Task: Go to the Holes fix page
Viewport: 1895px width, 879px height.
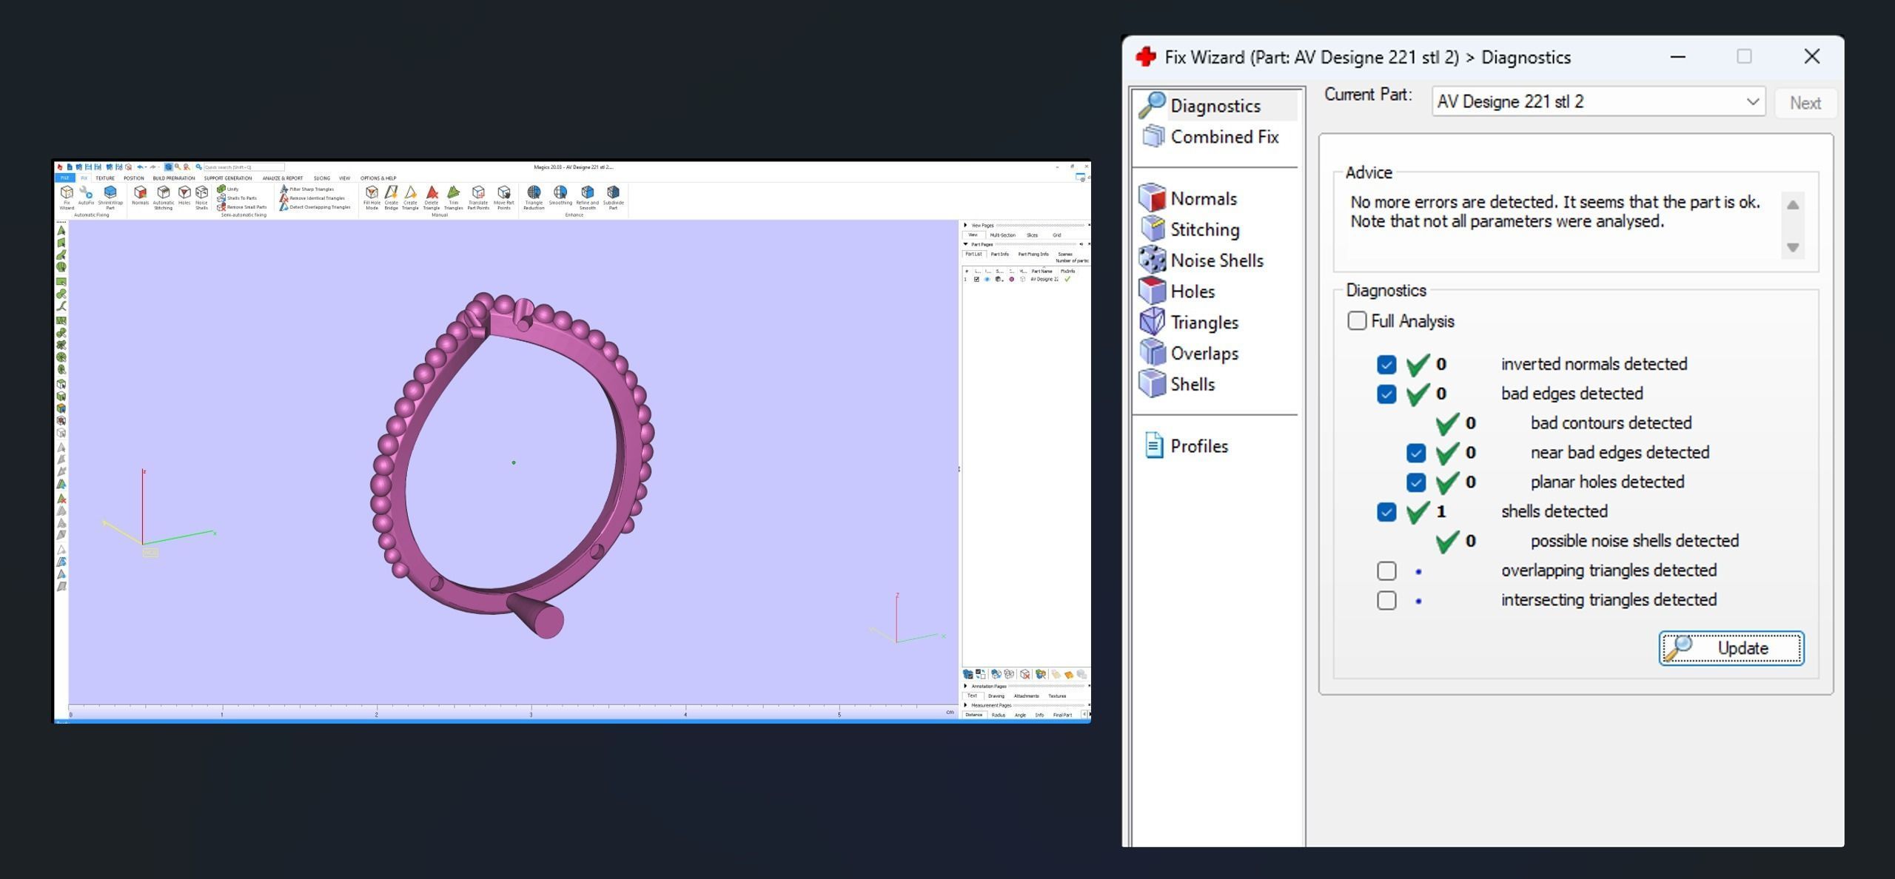Action: [x=1192, y=292]
